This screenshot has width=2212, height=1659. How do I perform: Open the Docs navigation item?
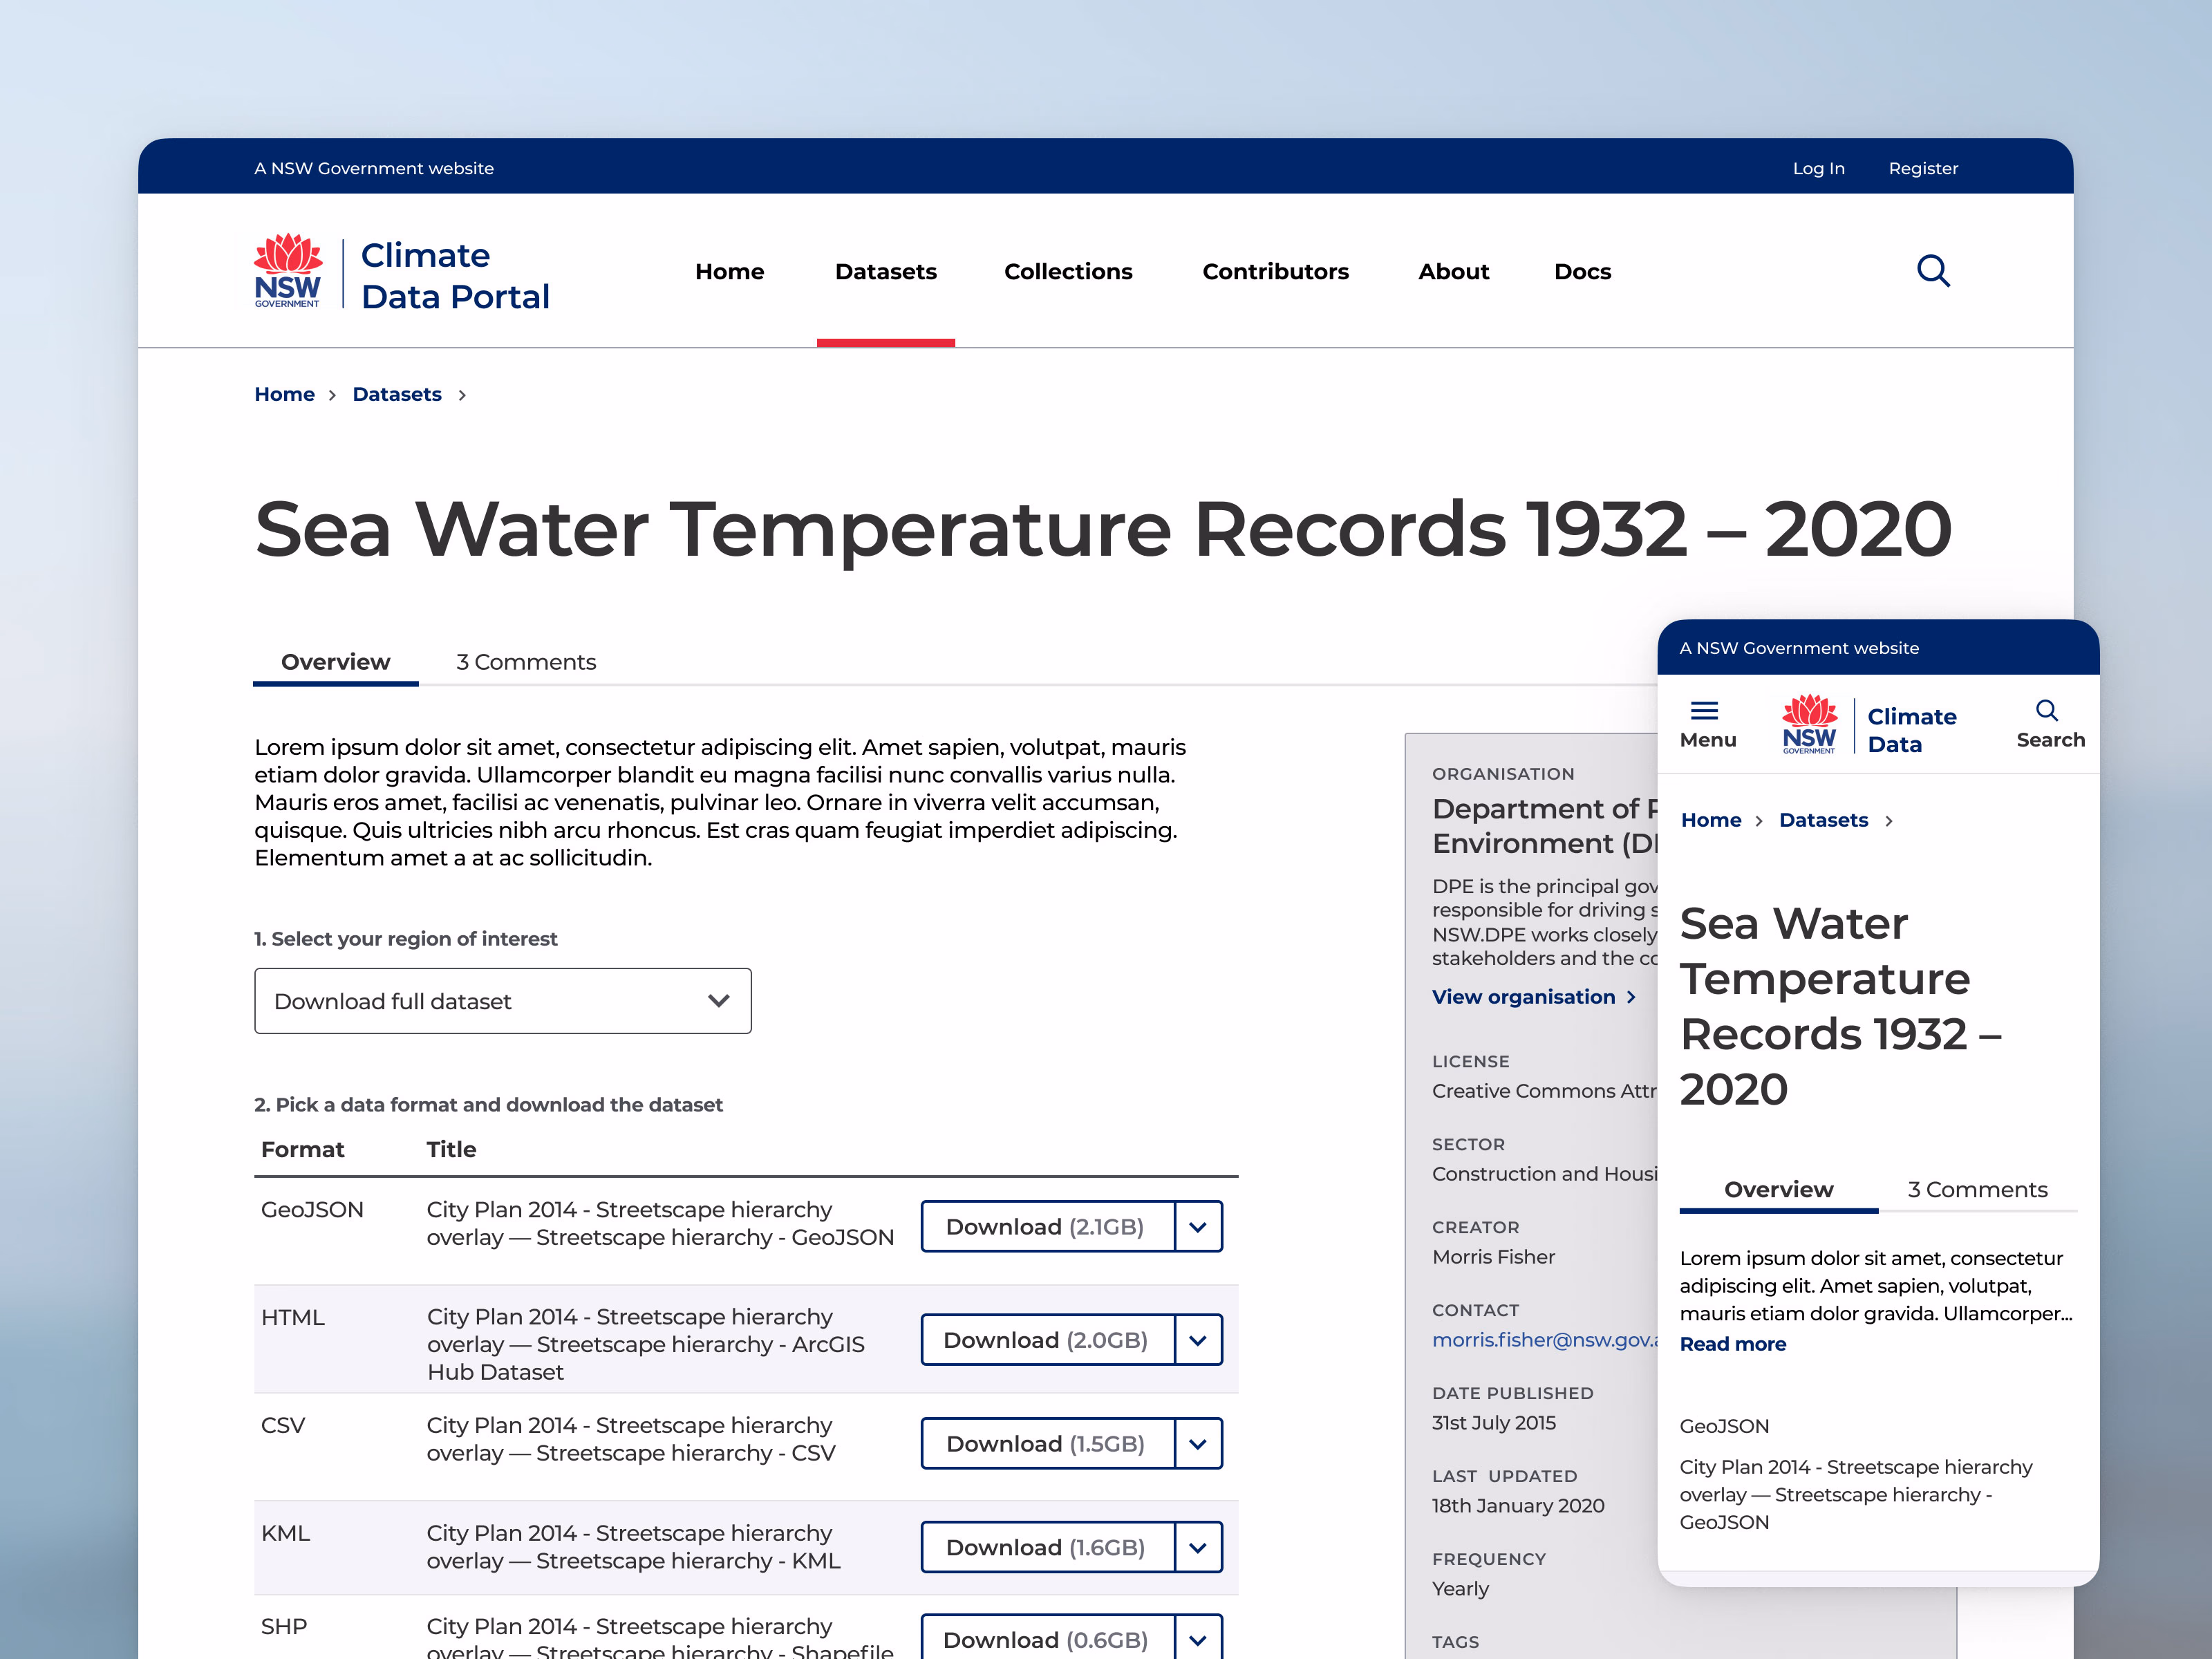[x=1582, y=271]
